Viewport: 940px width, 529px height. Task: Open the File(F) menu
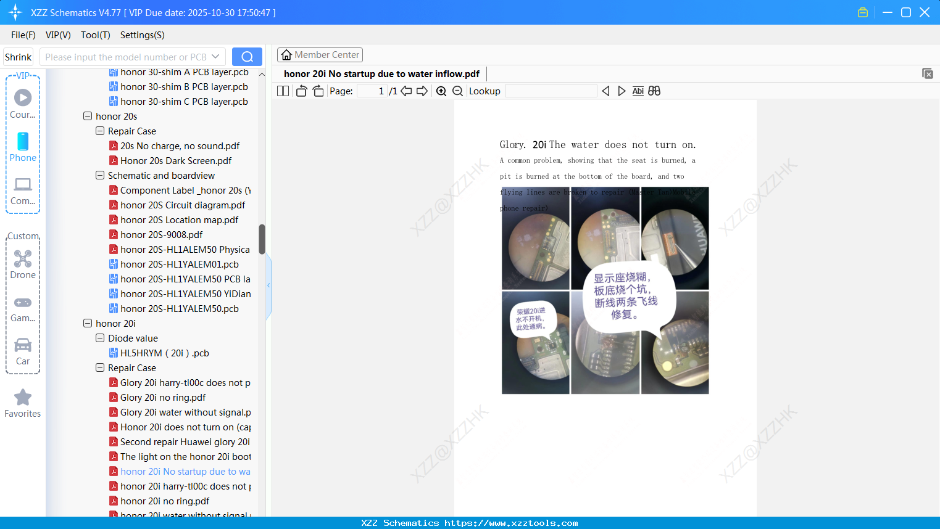coord(23,35)
